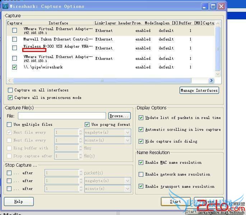Maximize the Capture Options window
This screenshot has width=246, height=215.
tap(213, 6)
